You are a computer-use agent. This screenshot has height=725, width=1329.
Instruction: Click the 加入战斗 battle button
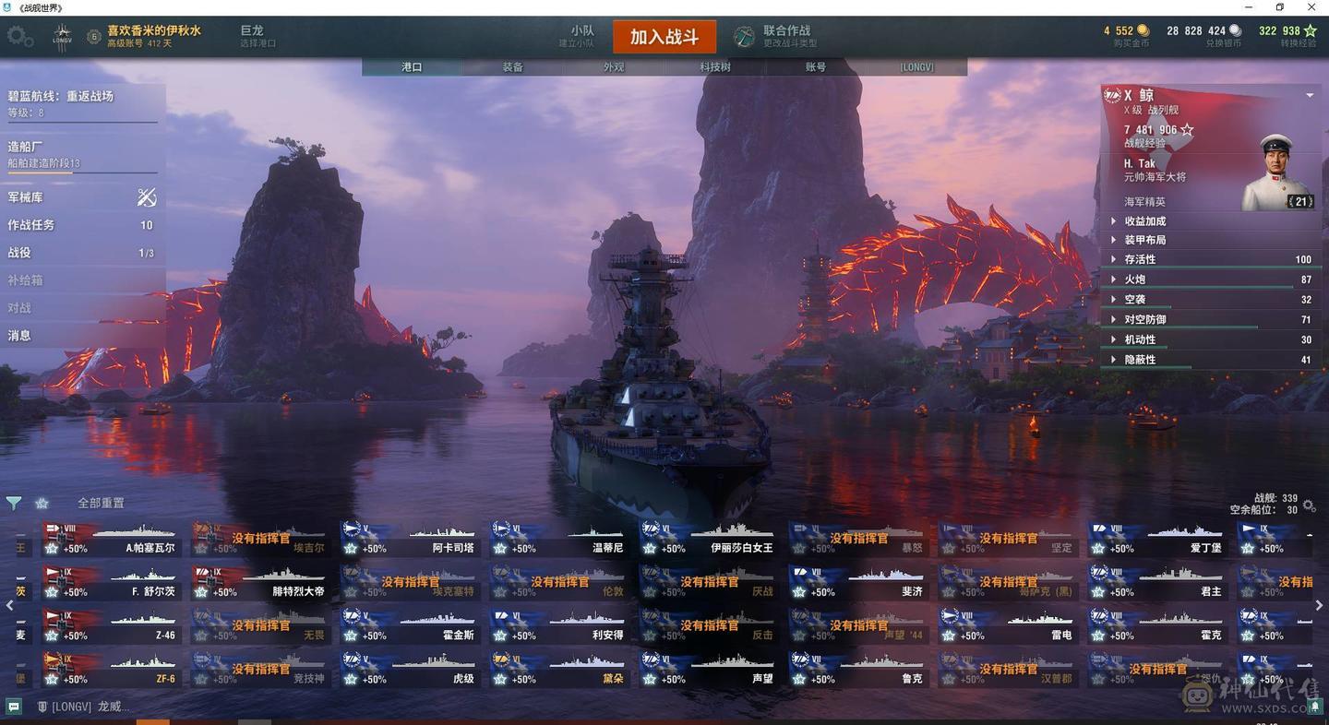point(664,37)
